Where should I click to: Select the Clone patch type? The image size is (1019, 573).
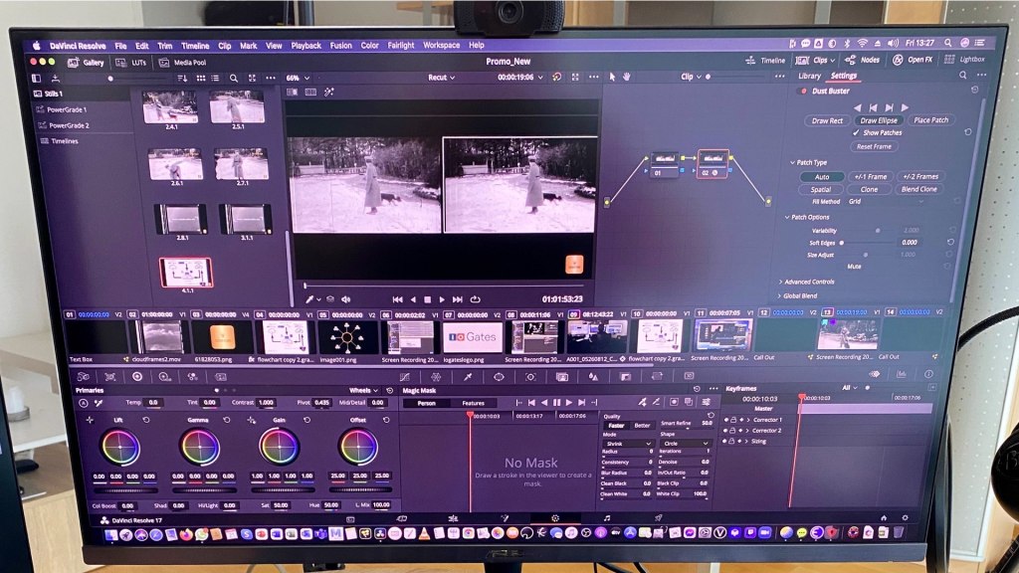tap(869, 190)
